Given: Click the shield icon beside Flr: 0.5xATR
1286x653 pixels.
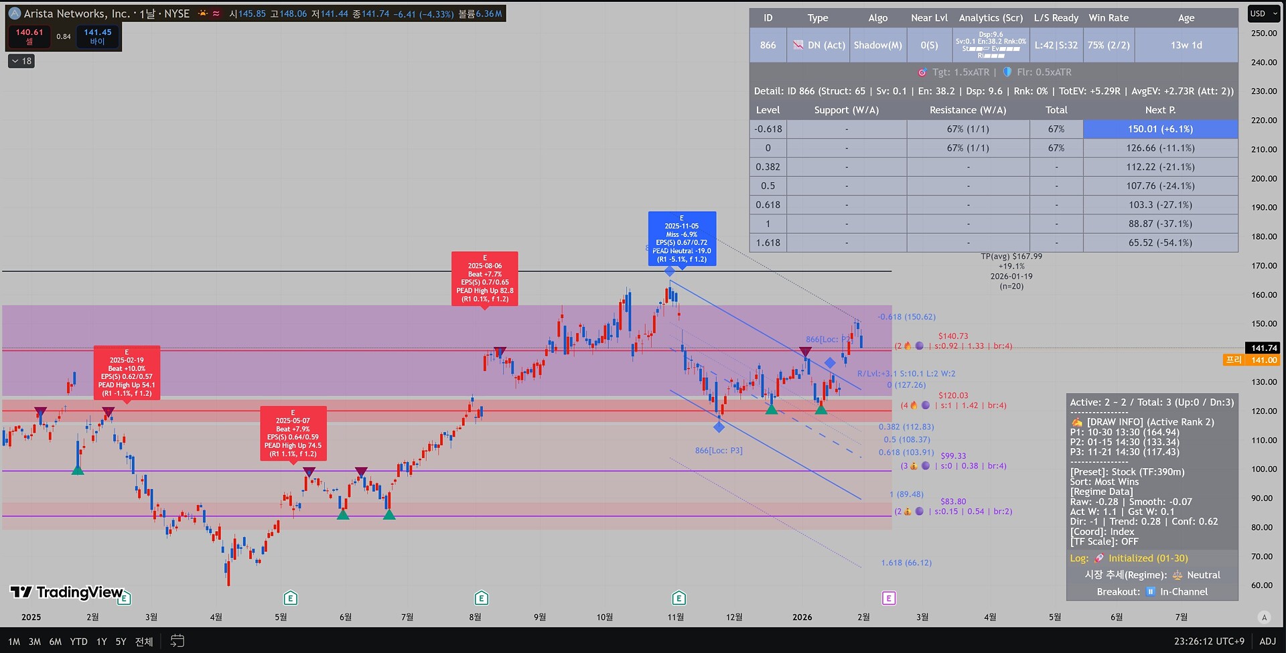Looking at the screenshot, I should (1007, 72).
